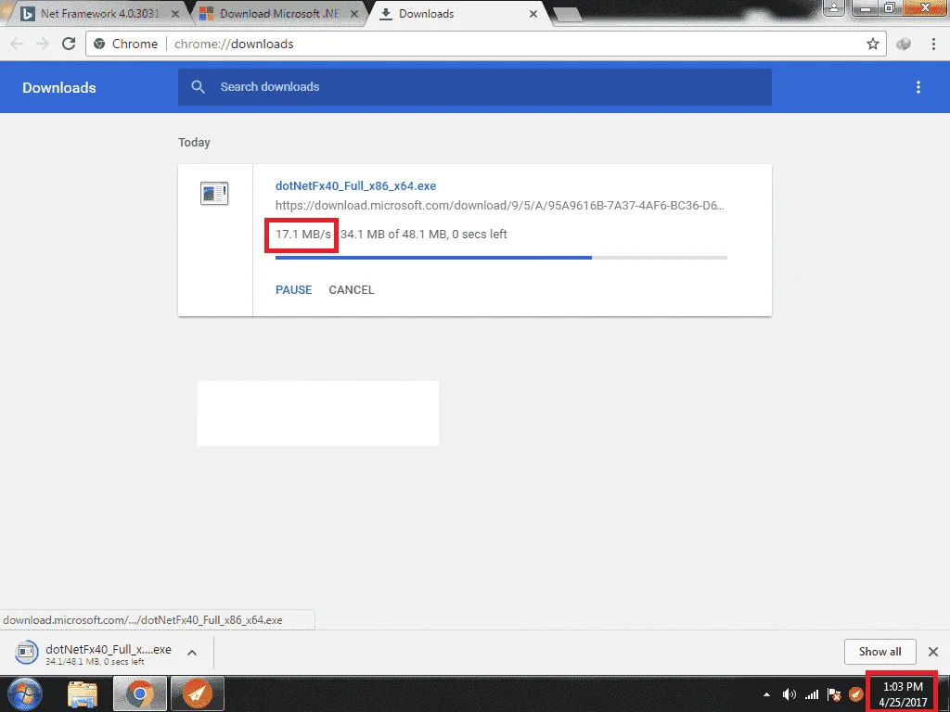The width and height of the screenshot is (950, 712).
Task: Open a new tab button
Action: pos(567,15)
